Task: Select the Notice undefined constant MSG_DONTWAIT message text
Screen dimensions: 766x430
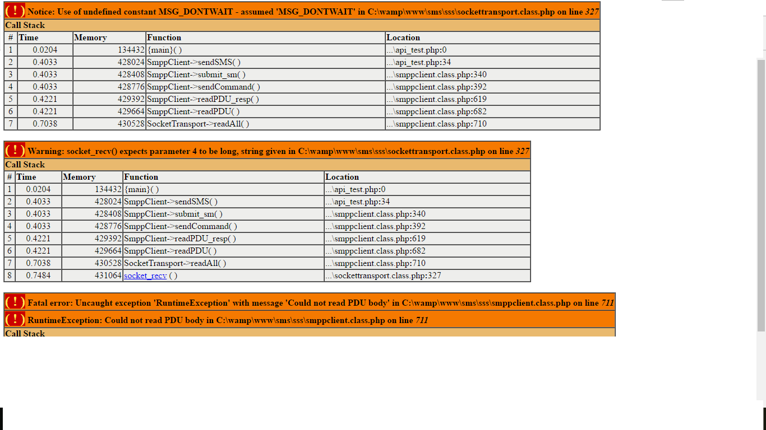Action: 313,12
